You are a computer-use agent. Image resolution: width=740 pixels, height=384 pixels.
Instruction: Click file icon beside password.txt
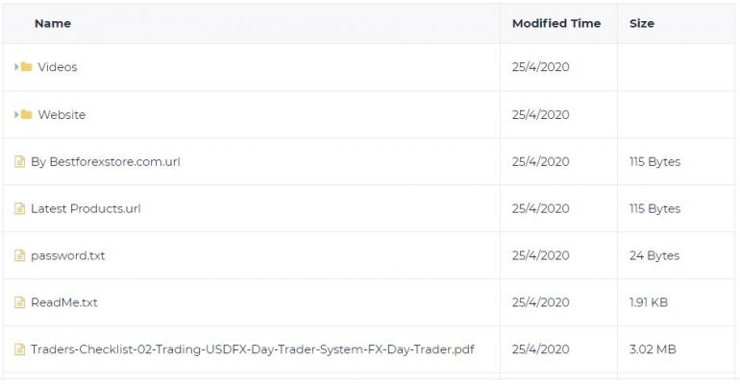coord(19,255)
